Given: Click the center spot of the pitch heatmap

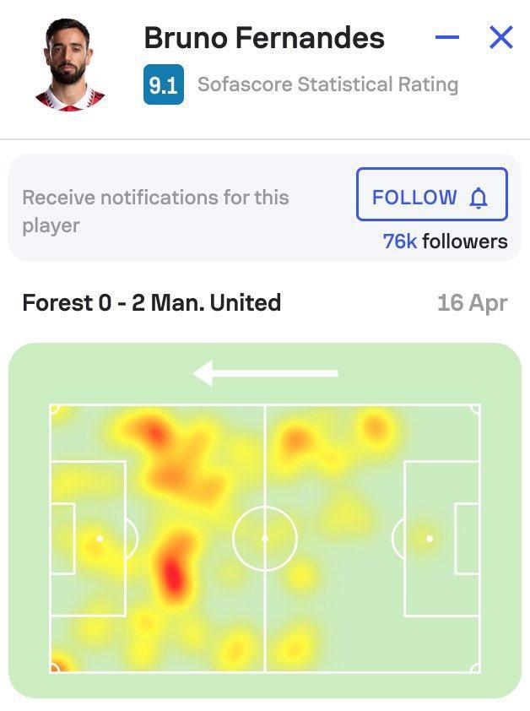Looking at the screenshot, I should pos(265,538).
